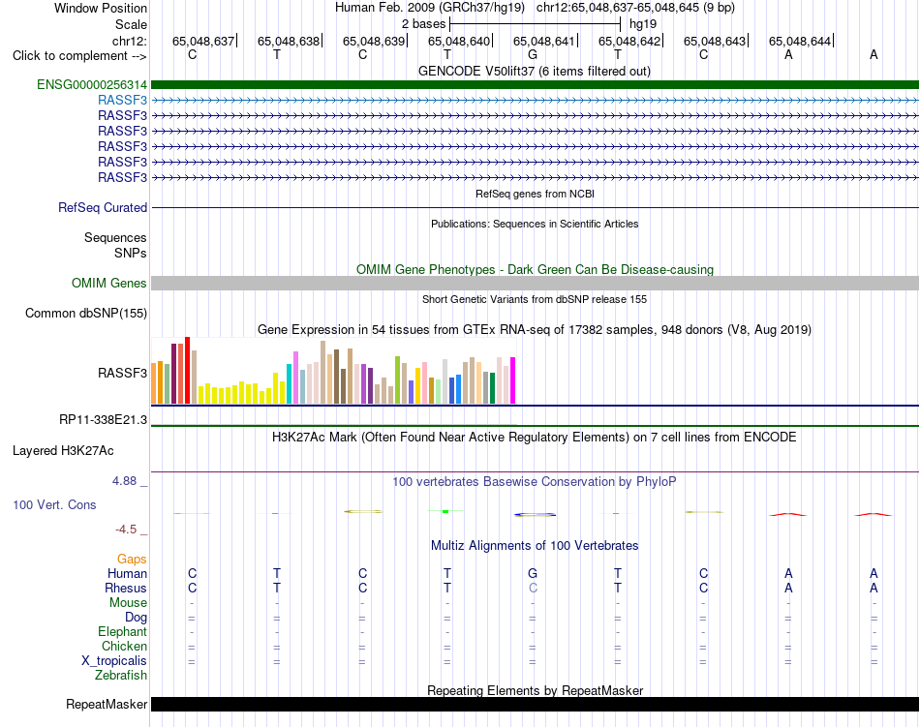Click the first RASSF3 transcript arrow line

click(x=535, y=101)
